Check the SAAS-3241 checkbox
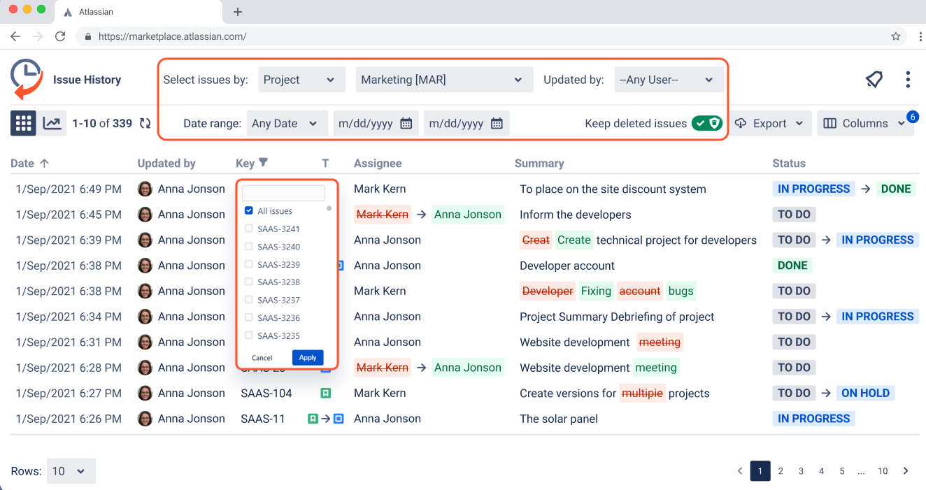926x490 pixels. 248,229
